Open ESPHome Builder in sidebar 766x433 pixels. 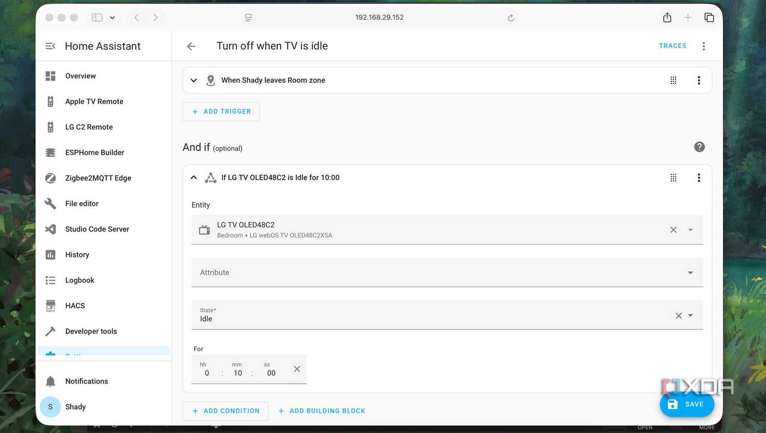click(x=103, y=152)
